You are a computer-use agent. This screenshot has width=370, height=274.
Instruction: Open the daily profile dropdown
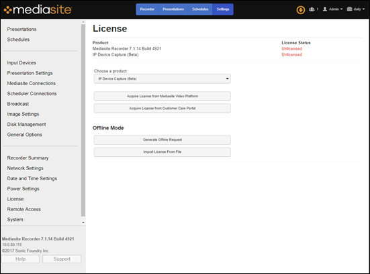[356, 9]
